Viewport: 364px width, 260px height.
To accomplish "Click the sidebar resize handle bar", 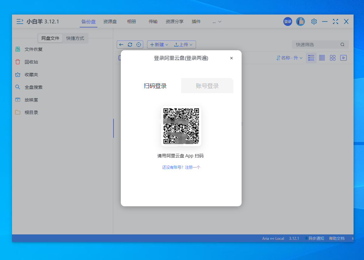I will tap(113, 128).
